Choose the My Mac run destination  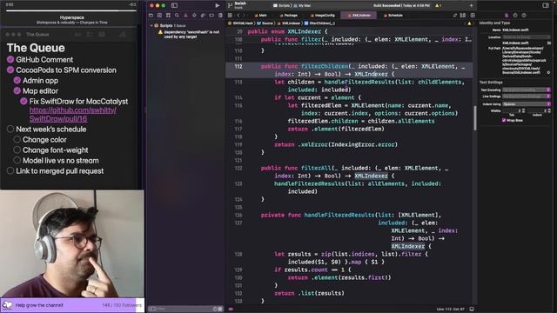302,6
